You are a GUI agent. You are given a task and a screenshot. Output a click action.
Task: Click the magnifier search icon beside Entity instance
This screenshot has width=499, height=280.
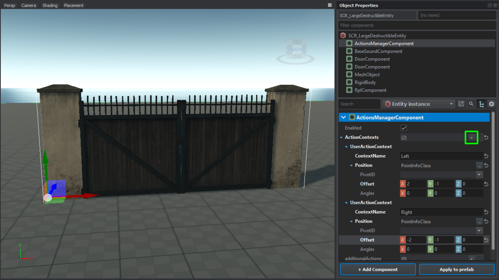(471, 104)
